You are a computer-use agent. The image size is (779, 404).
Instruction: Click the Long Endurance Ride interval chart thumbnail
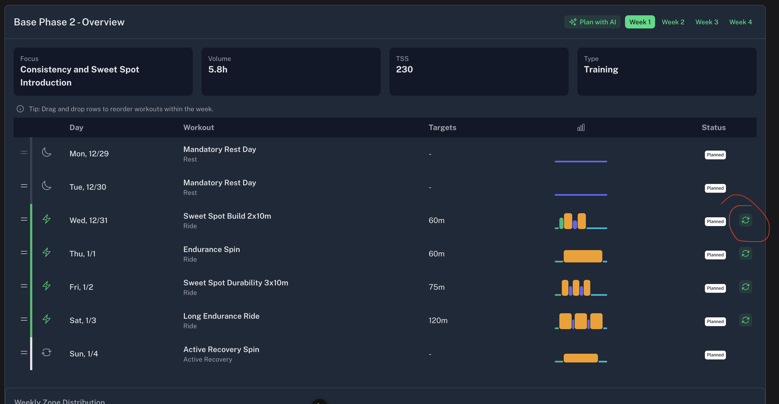pyautogui.click(x=581, y=321)
